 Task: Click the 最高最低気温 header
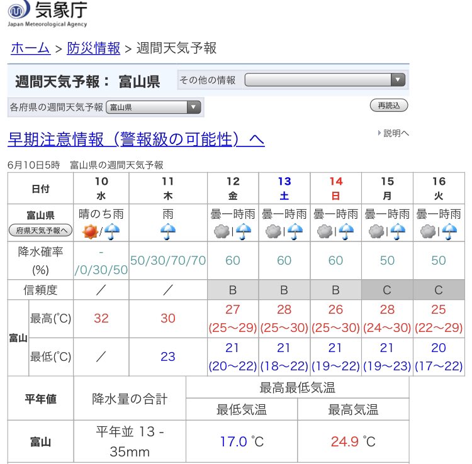(298, 388)
